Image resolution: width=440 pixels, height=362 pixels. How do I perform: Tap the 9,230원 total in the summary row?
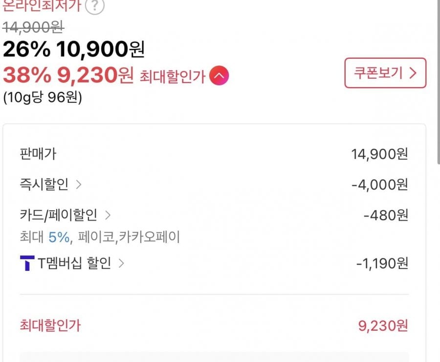(x=383, y=326)
